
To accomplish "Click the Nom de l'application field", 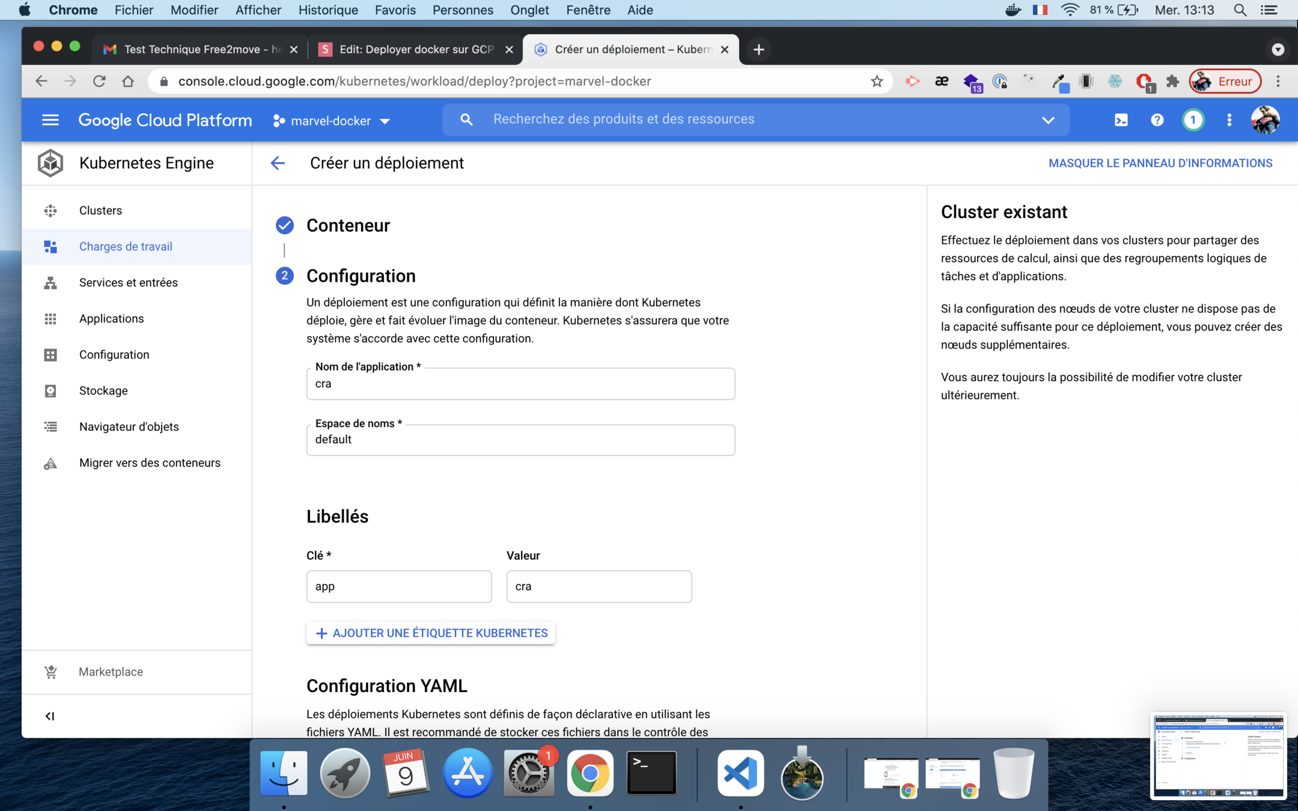I will [x=520, y=384].
